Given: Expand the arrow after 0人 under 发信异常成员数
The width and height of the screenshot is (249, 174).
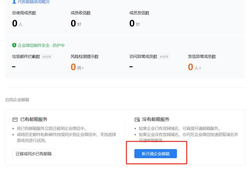Looking at the screenshot, I should tap(200, 68).
